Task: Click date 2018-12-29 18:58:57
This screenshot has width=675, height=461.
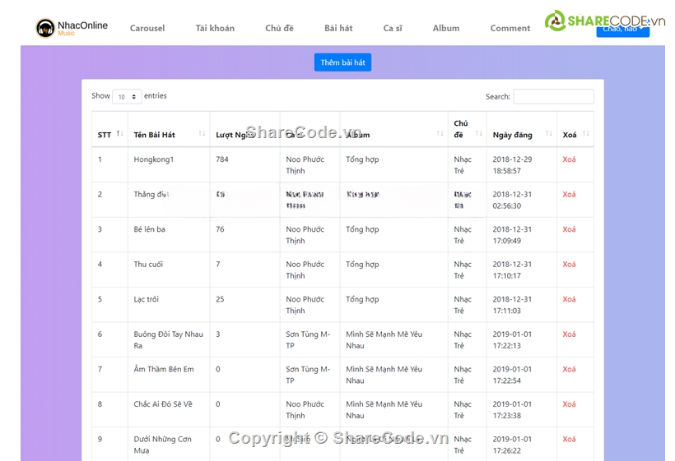Action: click(x=512, y=165)
